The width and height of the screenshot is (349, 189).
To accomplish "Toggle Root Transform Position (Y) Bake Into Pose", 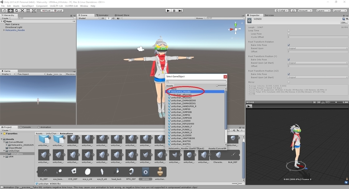I will tap(289, 60).
